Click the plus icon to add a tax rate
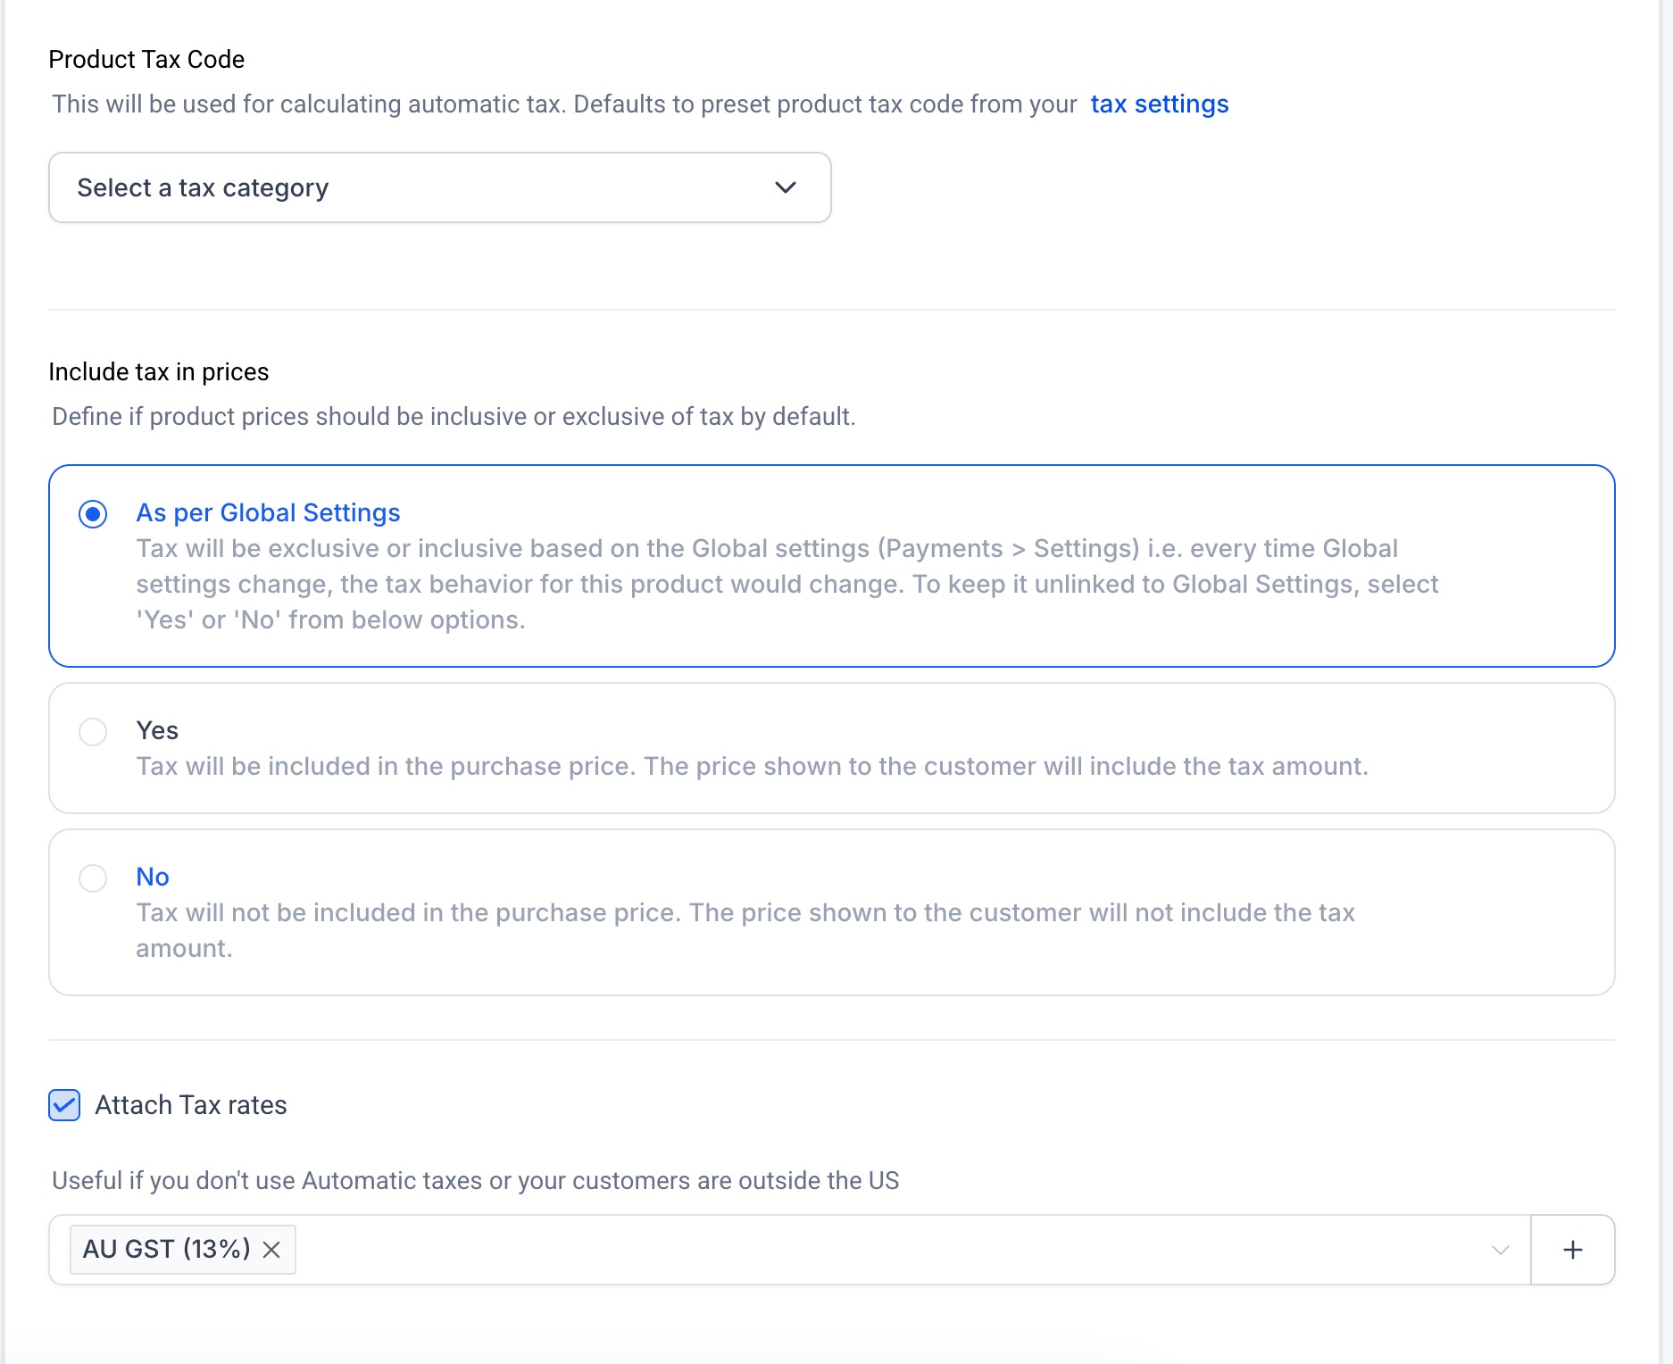The image size is (1673, 1364). [x=1572, y=1250]
